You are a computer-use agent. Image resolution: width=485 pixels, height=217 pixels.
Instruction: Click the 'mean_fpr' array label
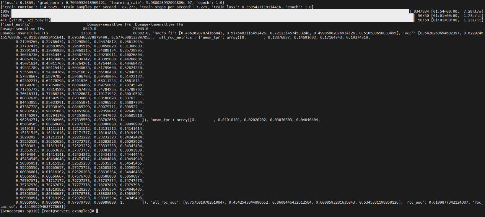[161, 120]
